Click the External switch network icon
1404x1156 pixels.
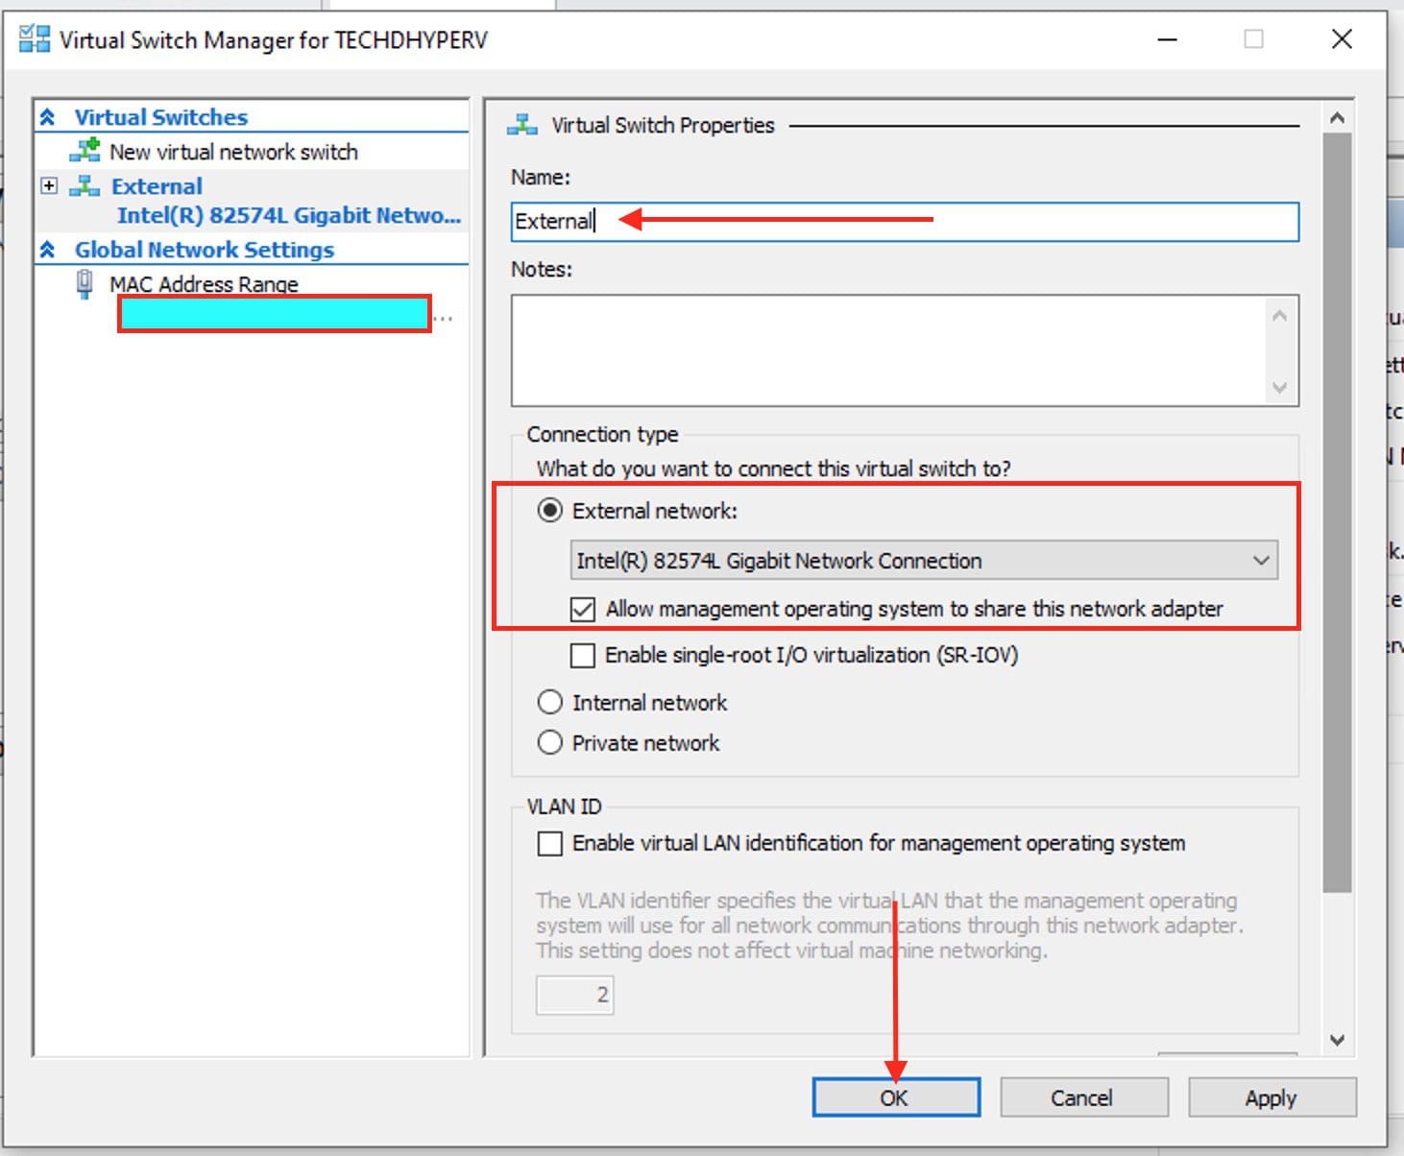(x=85, y=185)
